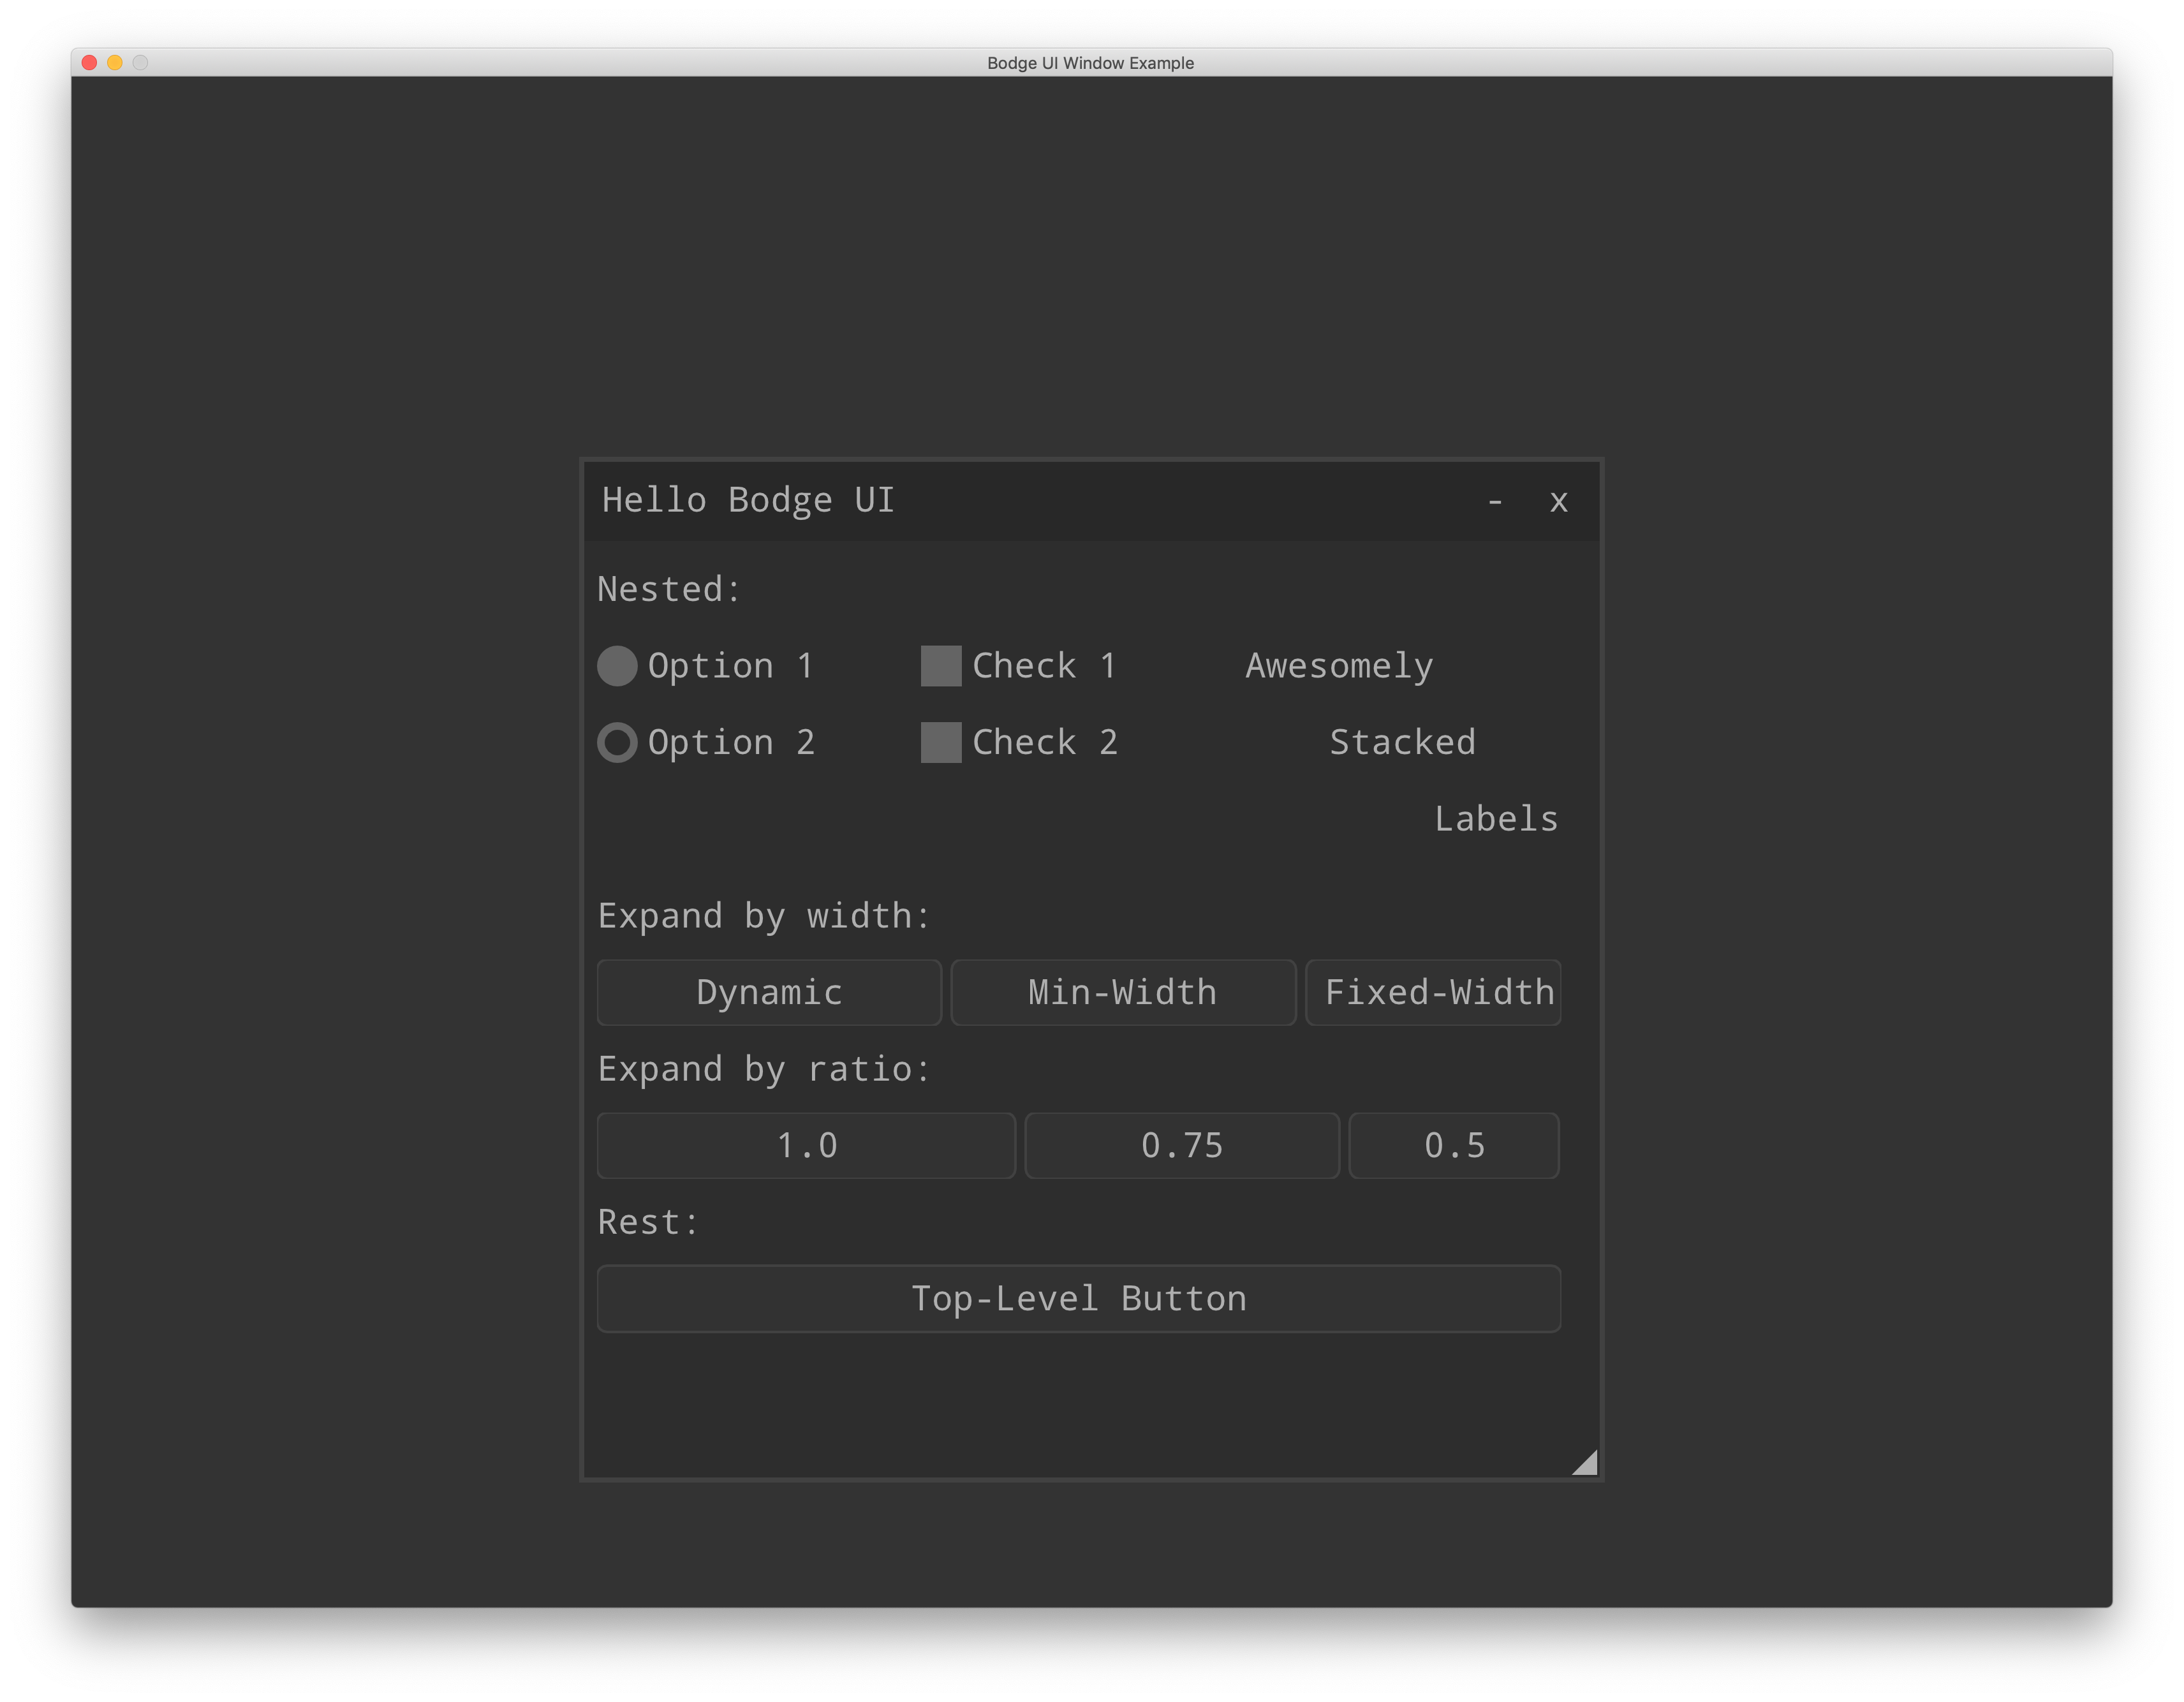2184x1702 pixels.
Task: Click the panel resize grip triangle
Action: (x=1586, y=1463)
